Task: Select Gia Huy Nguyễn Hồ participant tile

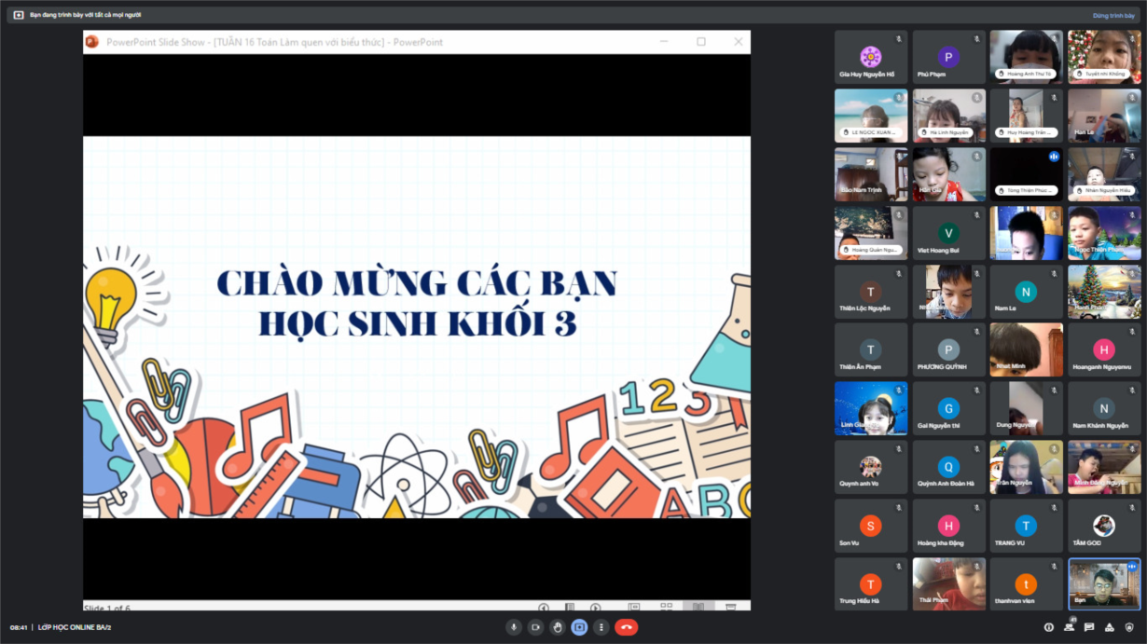Action: 870,57
